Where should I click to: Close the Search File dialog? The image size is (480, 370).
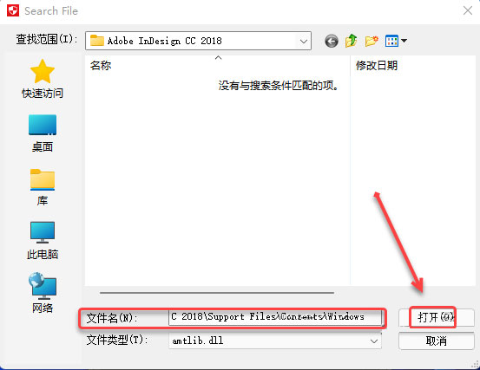point(468,11)
